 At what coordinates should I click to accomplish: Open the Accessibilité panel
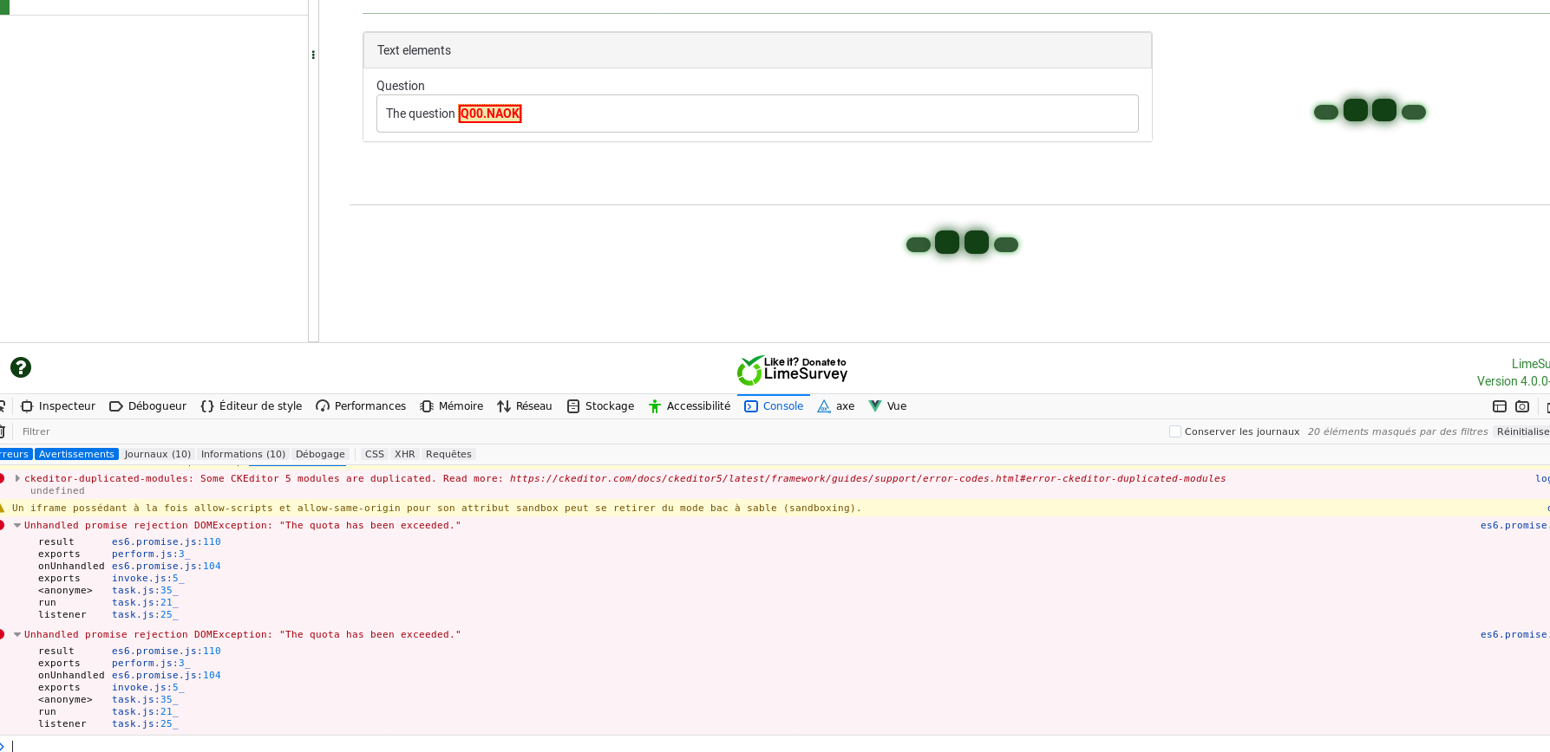point(690,406)
